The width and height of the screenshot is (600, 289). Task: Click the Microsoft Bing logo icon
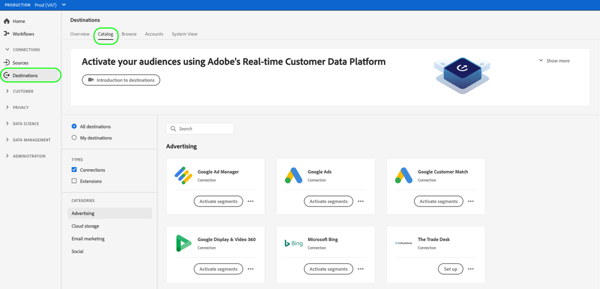293,242
